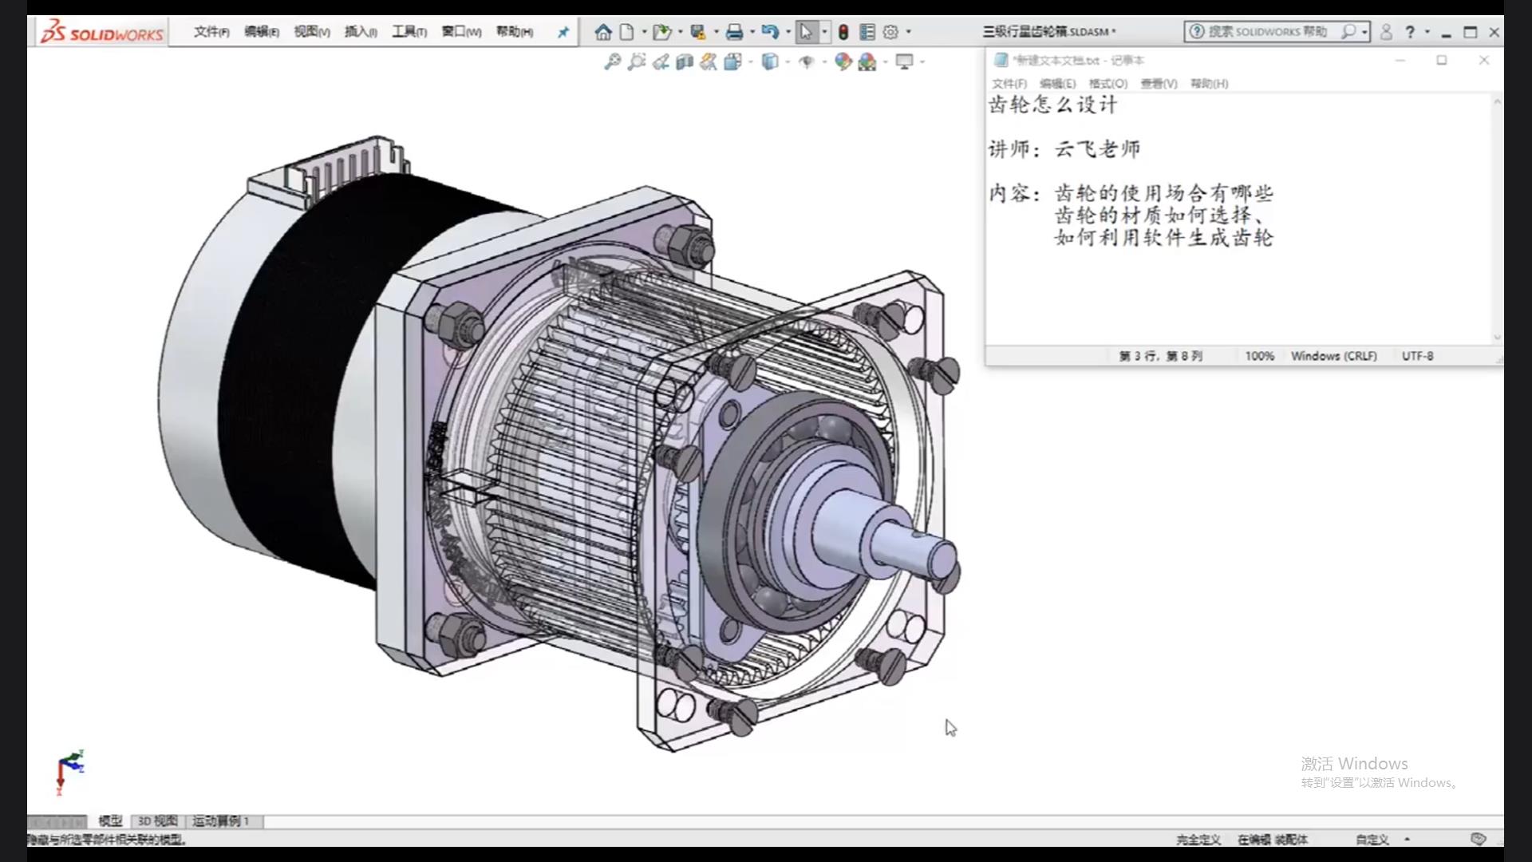Save the assembly with the Save icon
This screenshot has width=1532, height=862.
698,32
